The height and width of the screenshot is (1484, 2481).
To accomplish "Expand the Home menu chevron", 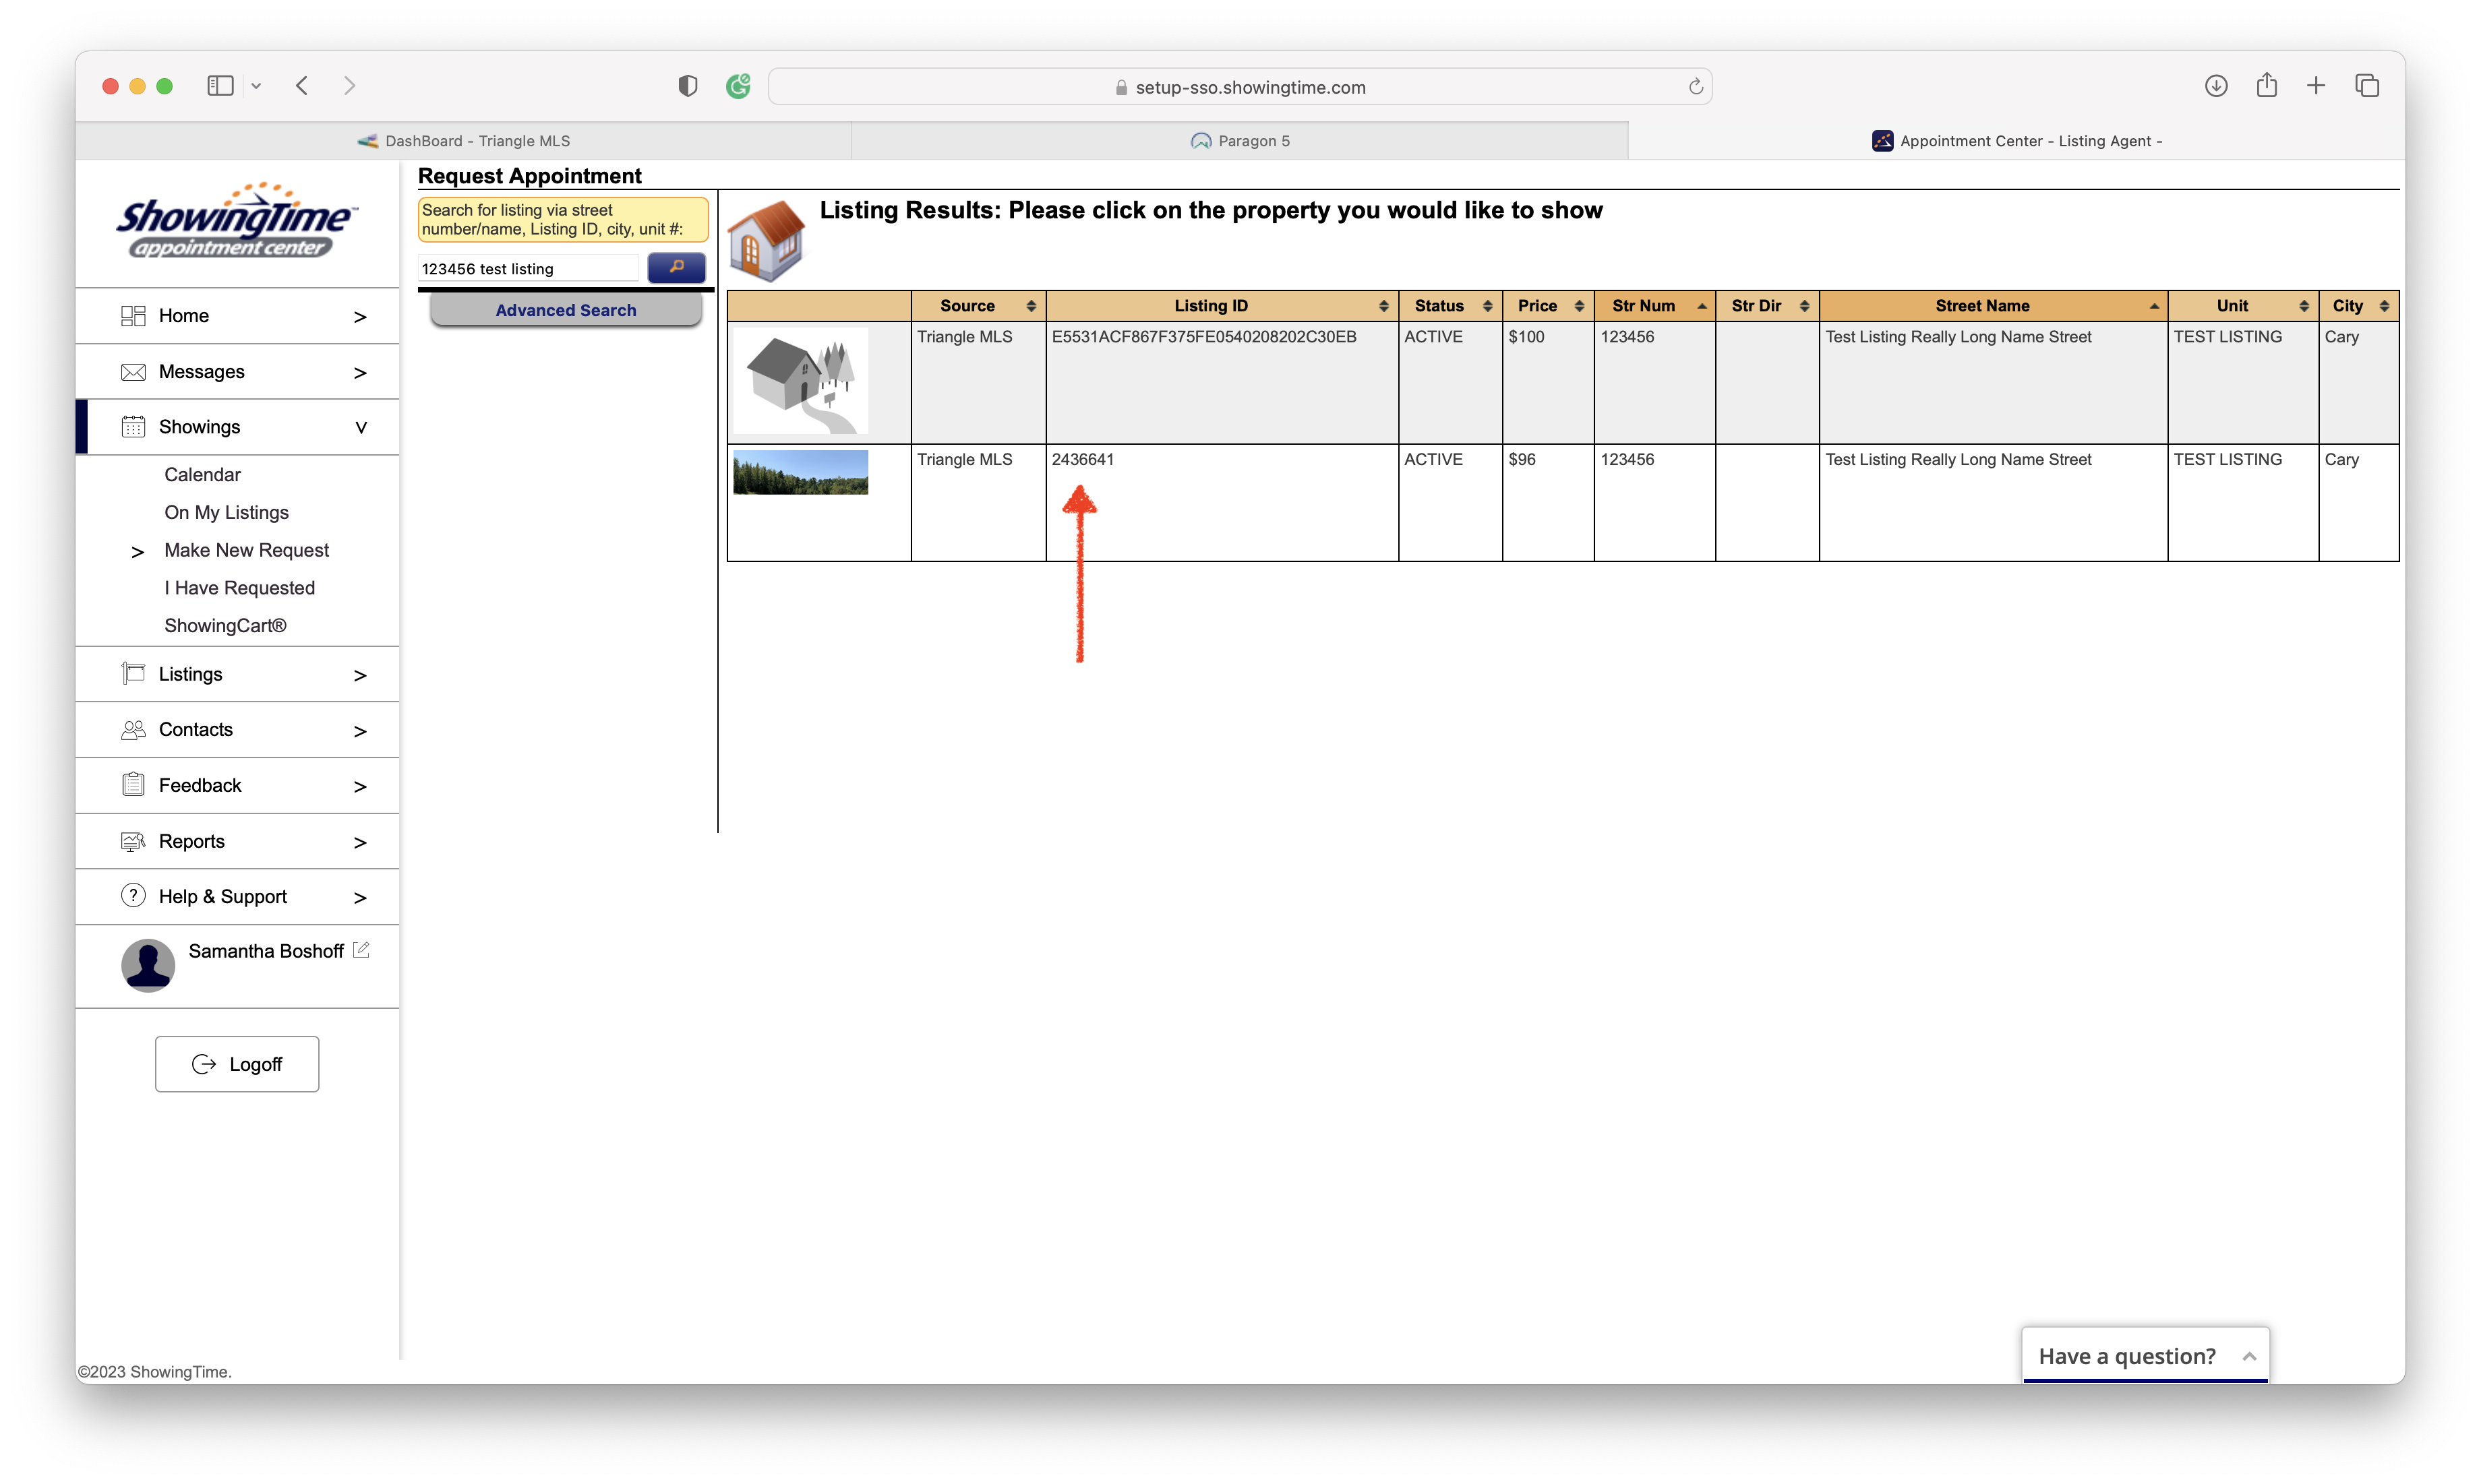I will [360, 317].
